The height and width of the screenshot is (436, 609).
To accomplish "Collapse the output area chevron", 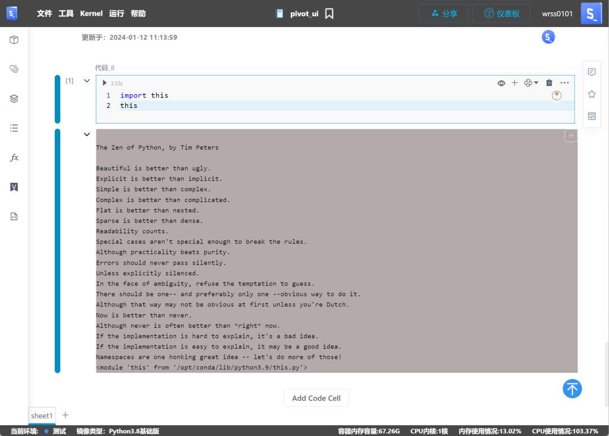I will click(x=87, y=134).
